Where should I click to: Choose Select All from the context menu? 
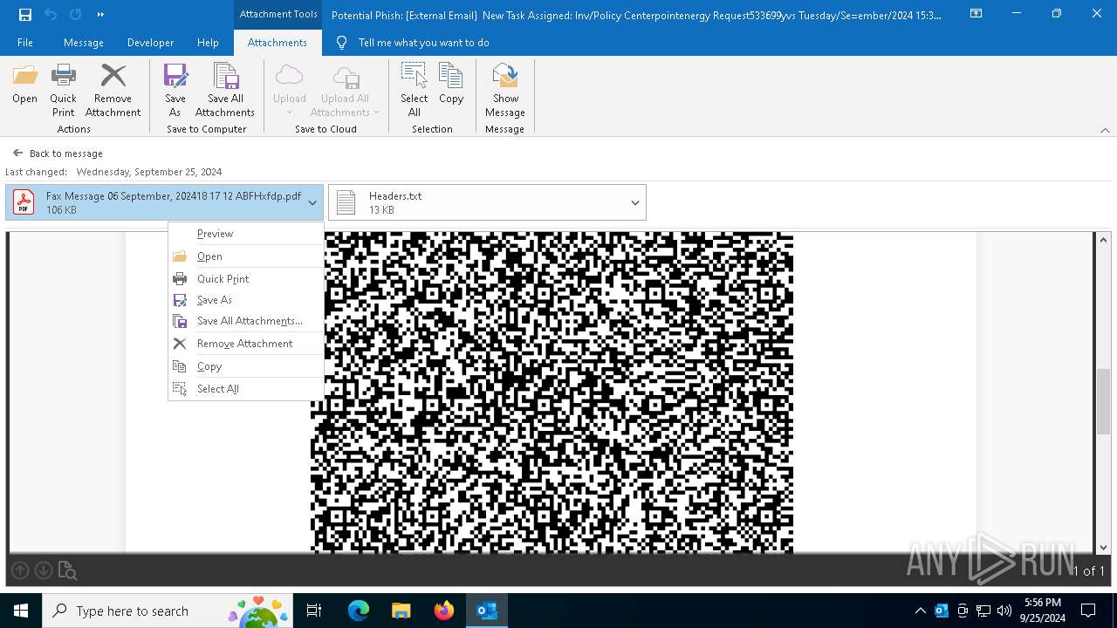click(245, 389)
